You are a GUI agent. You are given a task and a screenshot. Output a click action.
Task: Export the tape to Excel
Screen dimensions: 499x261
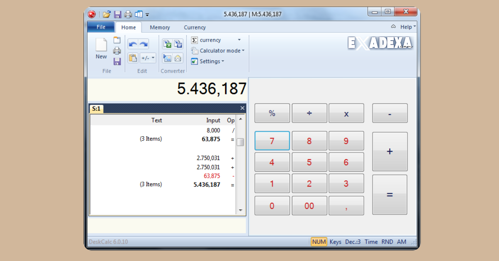168,43
